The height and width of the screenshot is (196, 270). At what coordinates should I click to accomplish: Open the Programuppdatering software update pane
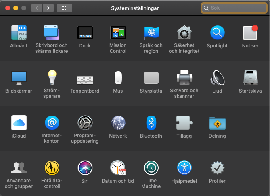pos(85,123)
